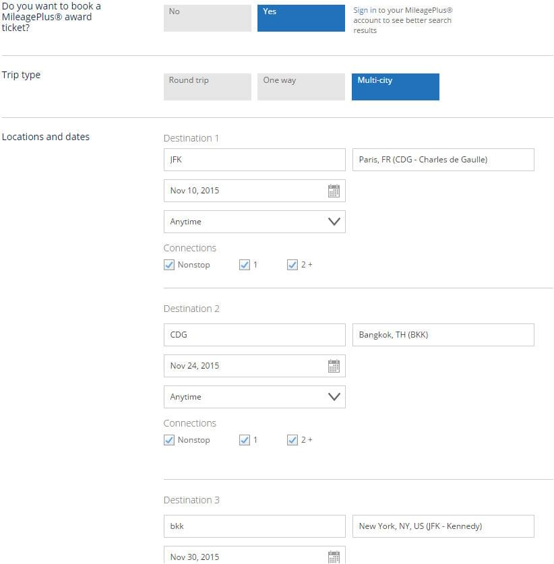Click the bkk origin field in Destination 3

[255, 526]
